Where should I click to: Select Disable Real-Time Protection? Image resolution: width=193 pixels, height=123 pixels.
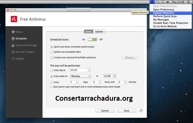(171, 23)
